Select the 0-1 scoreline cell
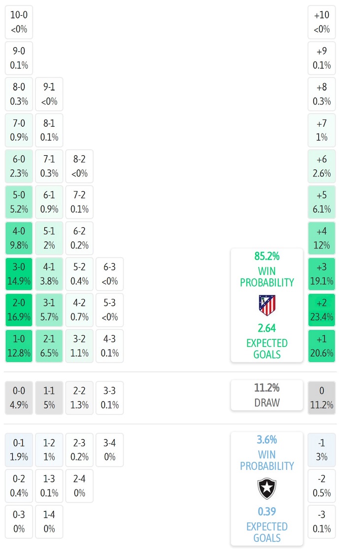Viewport: 340px width, 554px height. [19, 450]
